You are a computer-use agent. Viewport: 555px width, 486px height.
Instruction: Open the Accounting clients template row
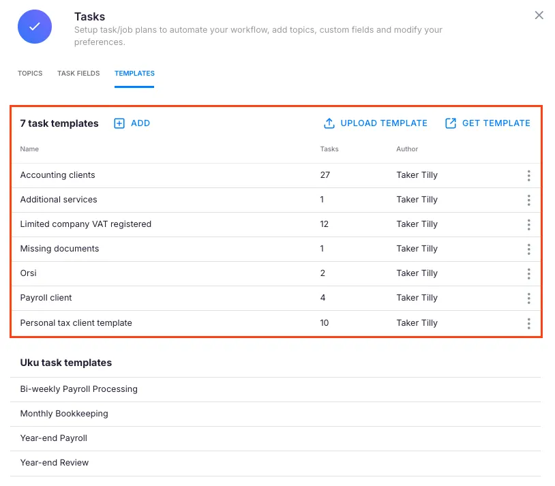(x=58, y=175)
